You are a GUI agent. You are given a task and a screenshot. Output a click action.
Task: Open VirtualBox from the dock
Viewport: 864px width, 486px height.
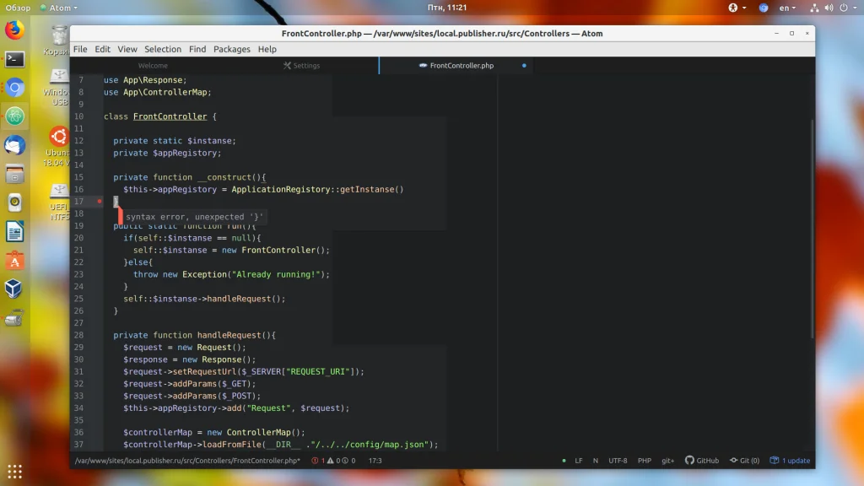pyautogui.click(x=14, y=289)
